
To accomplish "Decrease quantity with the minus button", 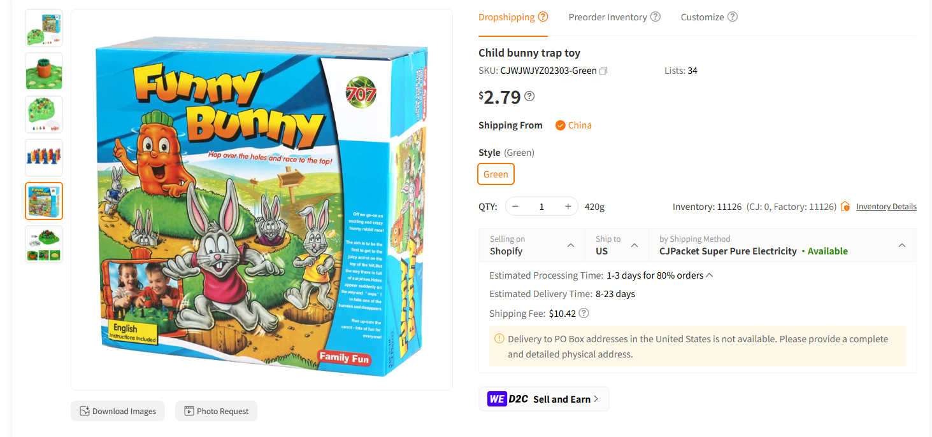I will [x=515, y=206].
